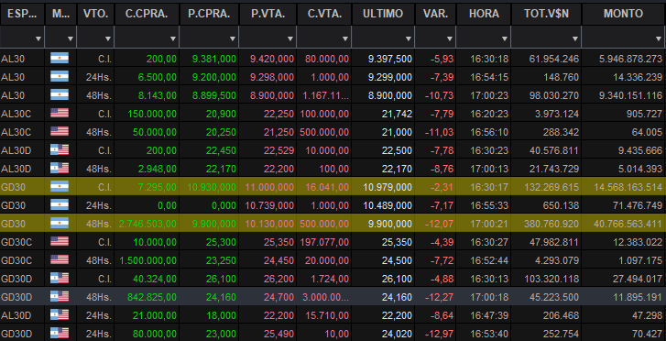
Task: Select the amount 14.568.163.514 cell
Action: point(624,186)
